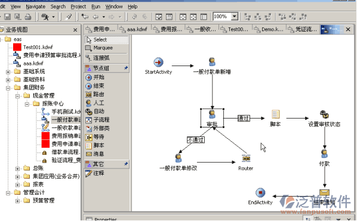This screenshot has width=357, height=221.
Task: Open Test001.kdwf in the tree
Action: pos(38,47)
